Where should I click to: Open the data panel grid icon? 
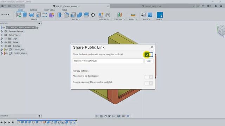9,6
